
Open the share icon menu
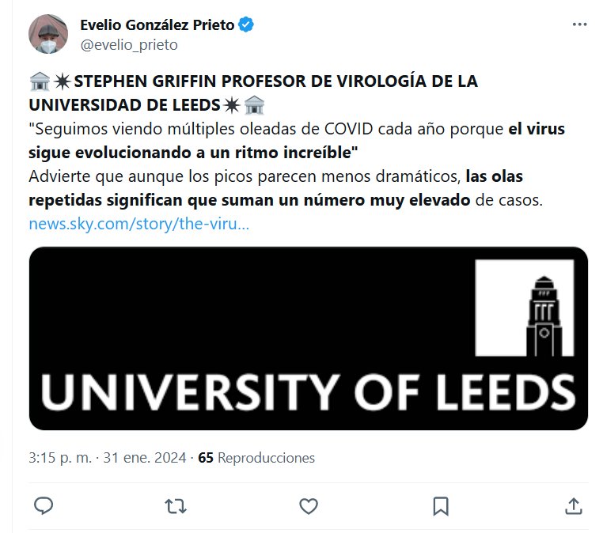coord(573,505)
